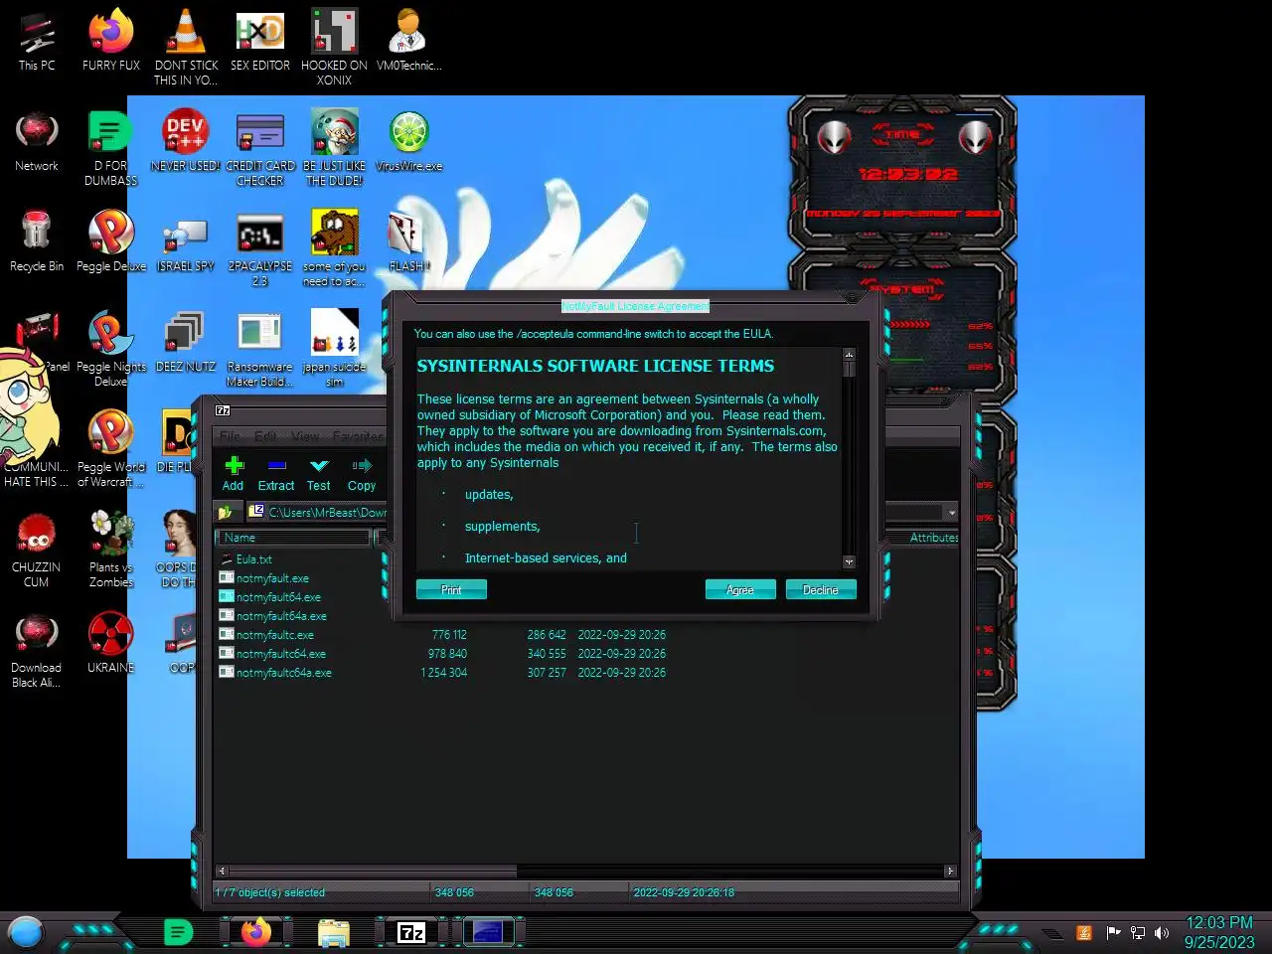Select the Peggle Nights Deluxe shortcut

click(x=111, y=348)
